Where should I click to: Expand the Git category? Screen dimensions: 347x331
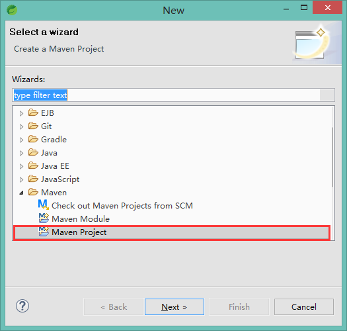click(21, 126)
